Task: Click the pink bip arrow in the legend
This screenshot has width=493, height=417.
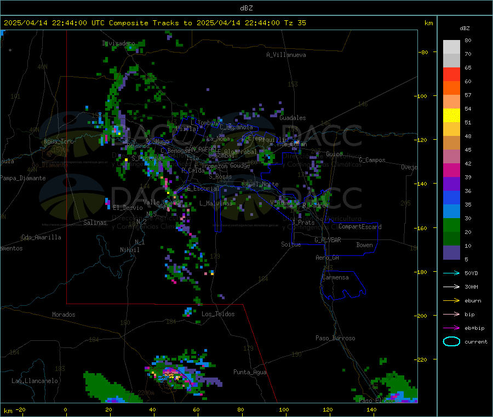Action: [451, 314]
